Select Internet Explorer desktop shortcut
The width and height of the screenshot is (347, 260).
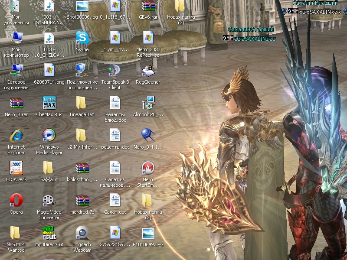(16, 135)
